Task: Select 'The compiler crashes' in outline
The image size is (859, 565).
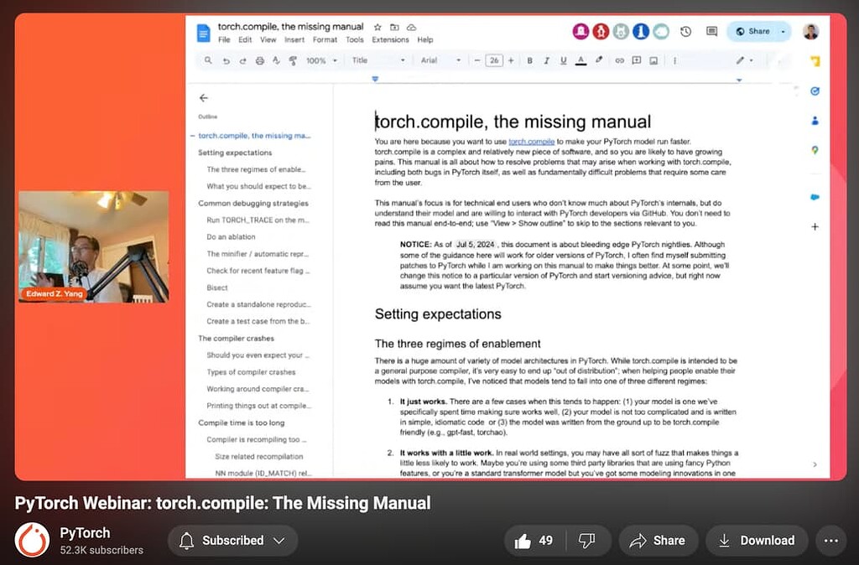Action: pyautogui.click(x=236, y=339)
